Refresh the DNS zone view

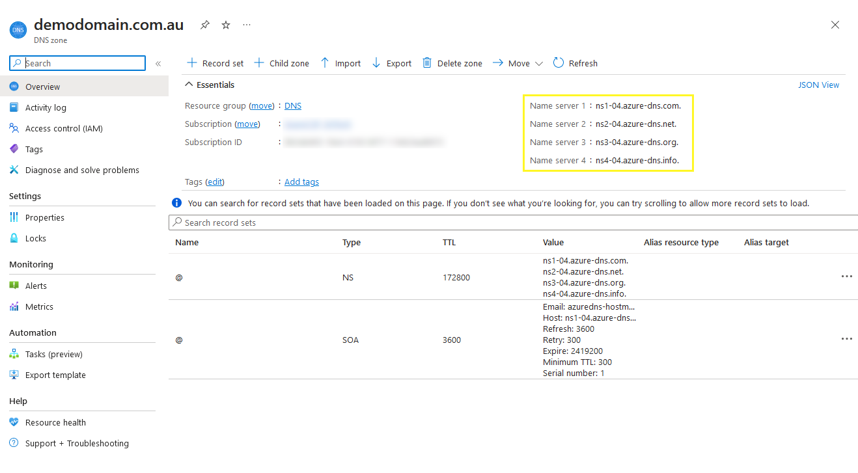coord(575,63)
